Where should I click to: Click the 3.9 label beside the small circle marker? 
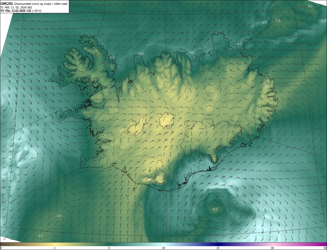tap(59, 216)
